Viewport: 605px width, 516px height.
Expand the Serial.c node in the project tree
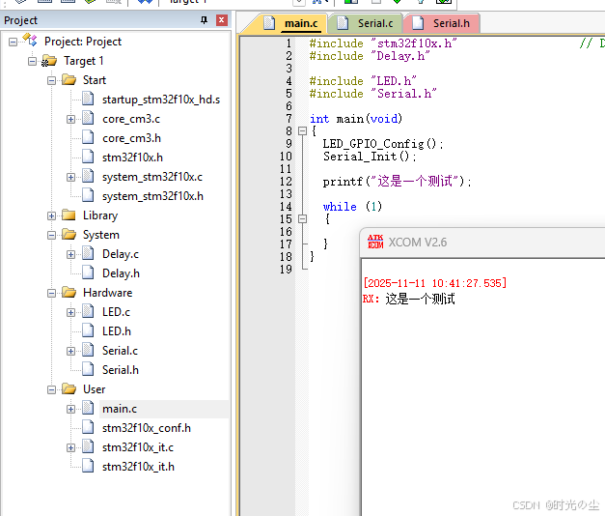(x=70, y=351)
